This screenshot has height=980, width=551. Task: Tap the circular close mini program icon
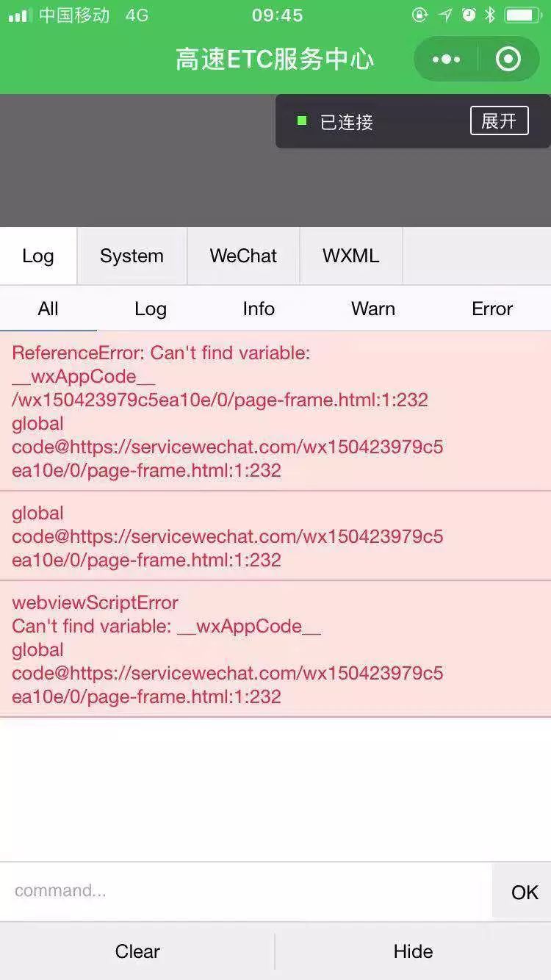(508, 60)
